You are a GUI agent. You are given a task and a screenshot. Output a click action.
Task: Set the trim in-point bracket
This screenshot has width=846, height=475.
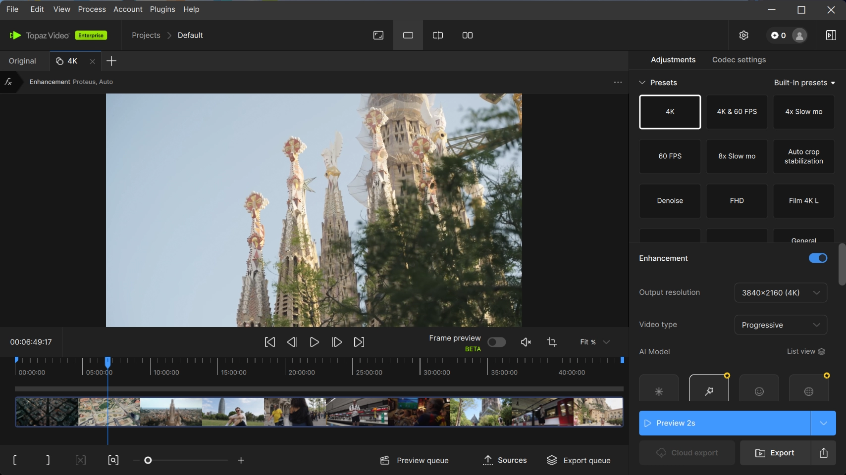(x=15, y=460)
